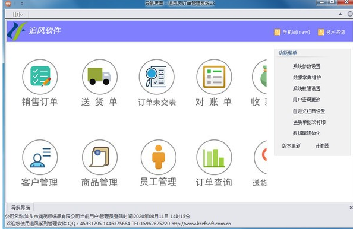This screenshot has height=229, width=353.
Task: Open the 销售订单 sales order icon
Action: (x=40, y=77)
